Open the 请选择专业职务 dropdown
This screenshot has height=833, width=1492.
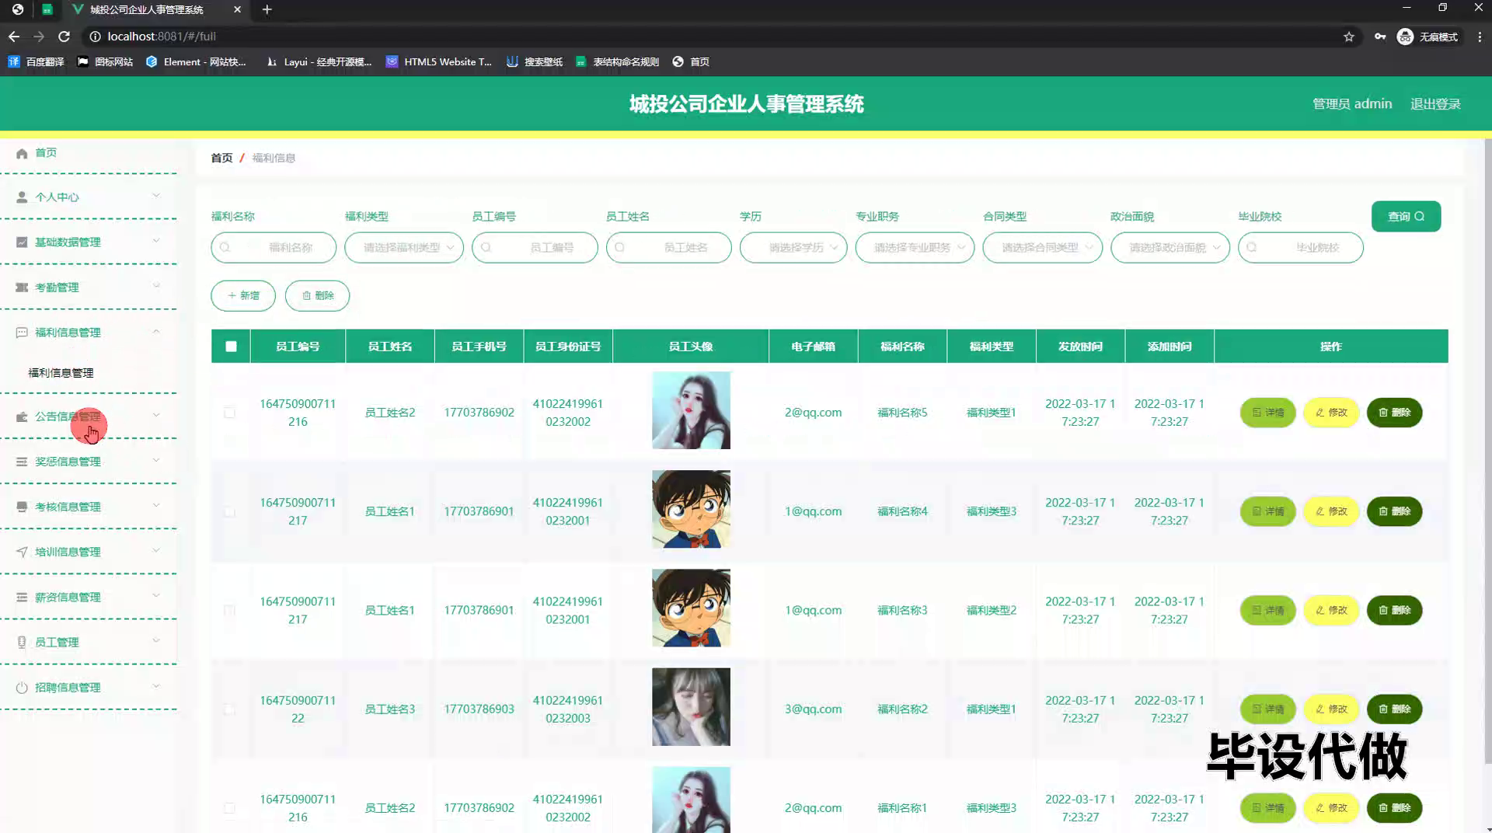(915, 248)
